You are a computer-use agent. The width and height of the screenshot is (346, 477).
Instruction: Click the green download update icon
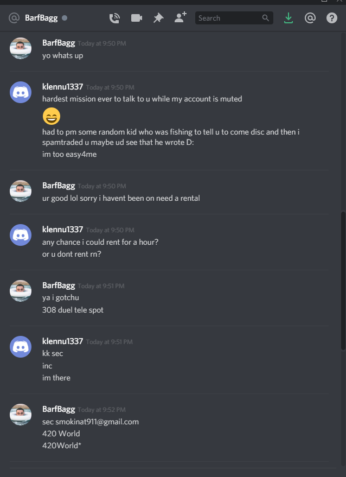tap(288, 18)
